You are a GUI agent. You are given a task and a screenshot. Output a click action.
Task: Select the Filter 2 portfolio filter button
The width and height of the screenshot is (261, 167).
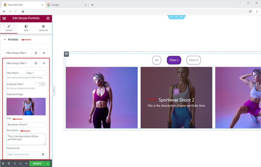pos(193,60)
